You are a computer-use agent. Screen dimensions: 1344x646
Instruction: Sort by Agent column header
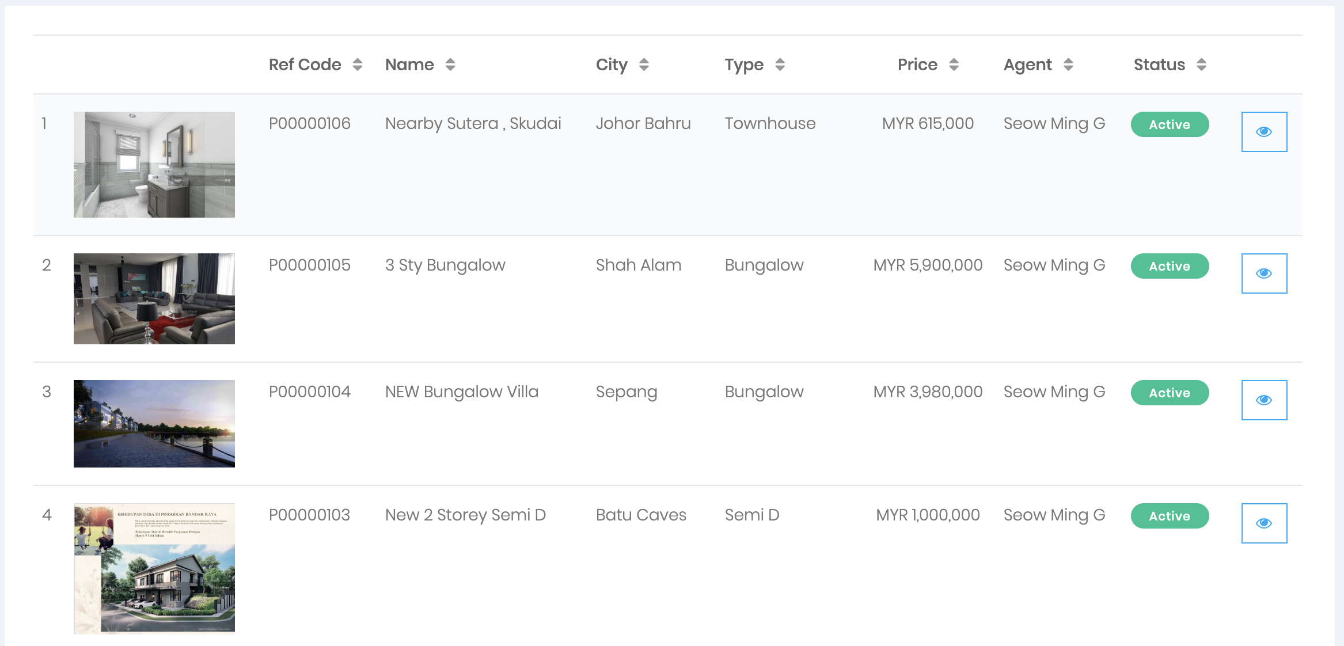click(x=1068, y=64)
